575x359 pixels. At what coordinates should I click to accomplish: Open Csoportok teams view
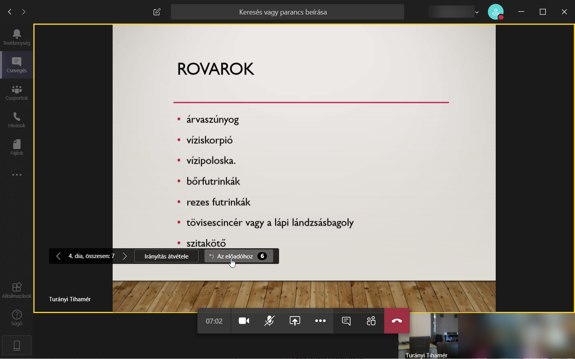click(x=16, y=93)
